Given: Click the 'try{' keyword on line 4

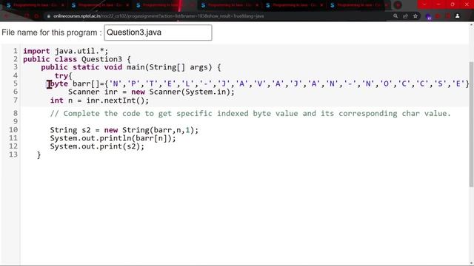Looking at the screenshot, I should click(63, 75).
